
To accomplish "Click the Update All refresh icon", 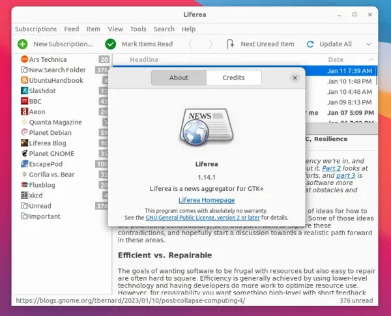I will [310, 44].
